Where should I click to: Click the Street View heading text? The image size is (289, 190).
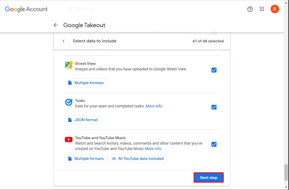click(x=85, y=64)
